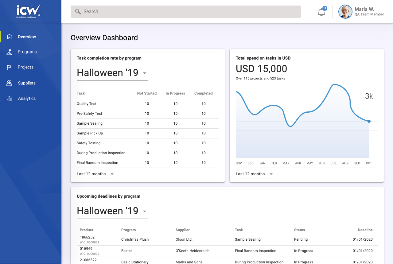
Task: Open Last 12 months dropdown under task table
Action: 112,174
